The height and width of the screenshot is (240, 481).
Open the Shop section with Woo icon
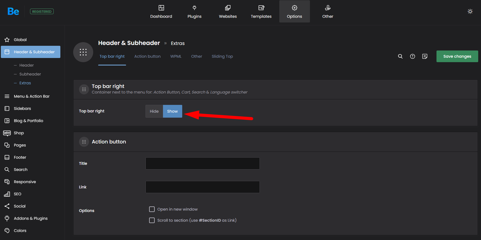pyautogui.click(x=19, y=133)
